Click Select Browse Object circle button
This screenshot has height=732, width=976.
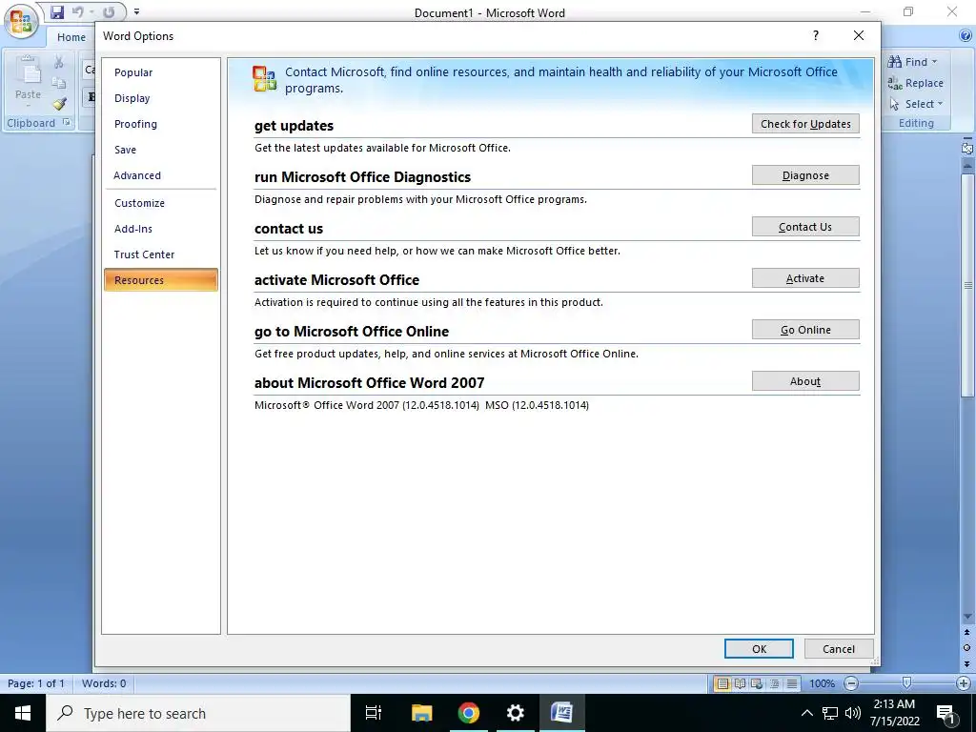pos(967,648)
